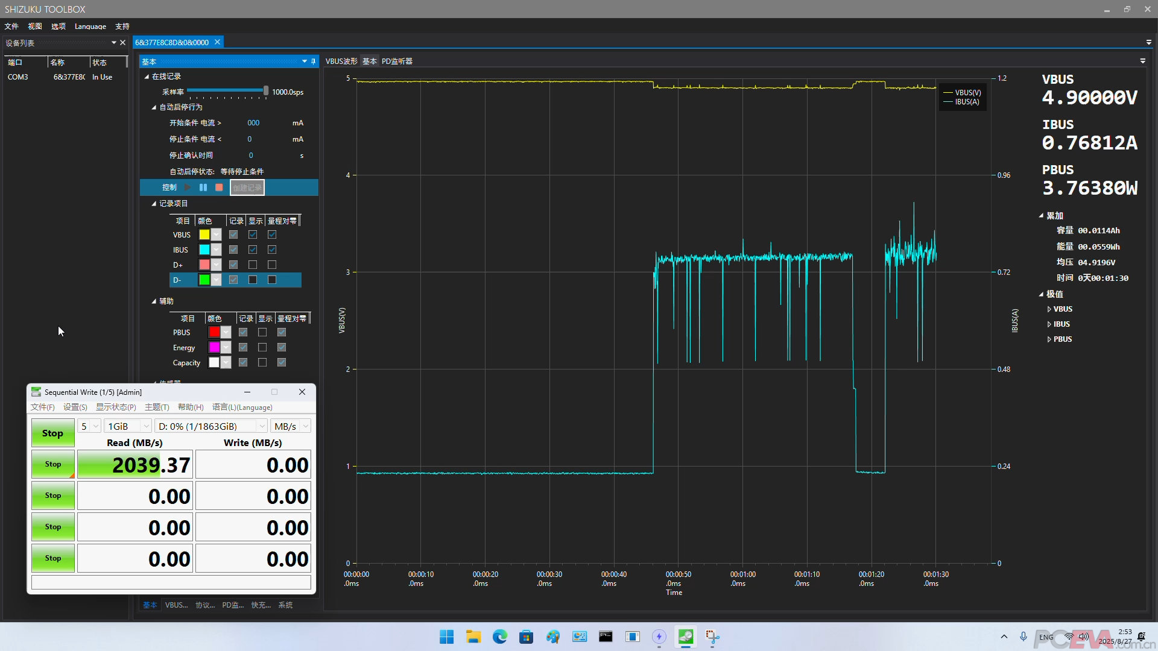The height and width of the screenshot is (651, 1158).
Task: Open the 选项 menu
Action: pos(58,27)
